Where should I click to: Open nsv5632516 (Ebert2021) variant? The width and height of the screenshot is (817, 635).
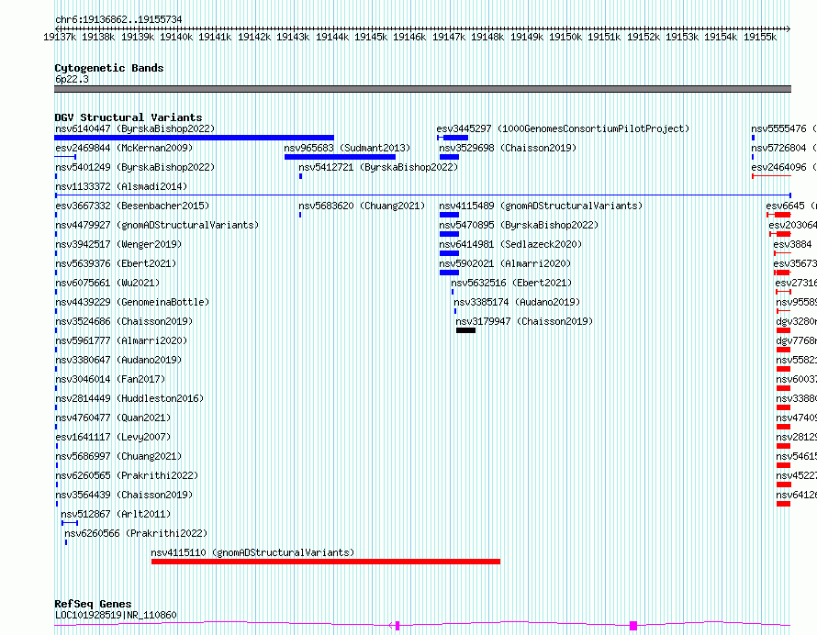click(511, 283)
